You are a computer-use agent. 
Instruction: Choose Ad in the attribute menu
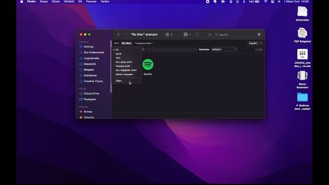pos(126,50)
